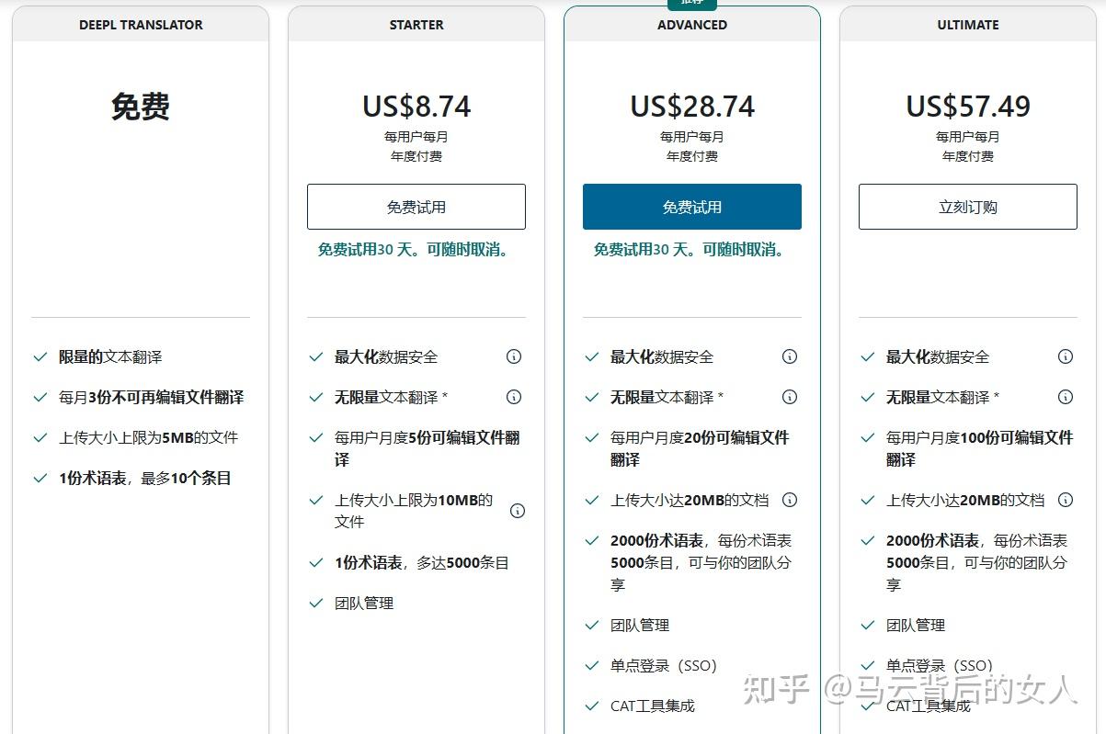Start the Advanced plan blue 免费试用 button
This screenshot has height=734, width=1106.
692,207
